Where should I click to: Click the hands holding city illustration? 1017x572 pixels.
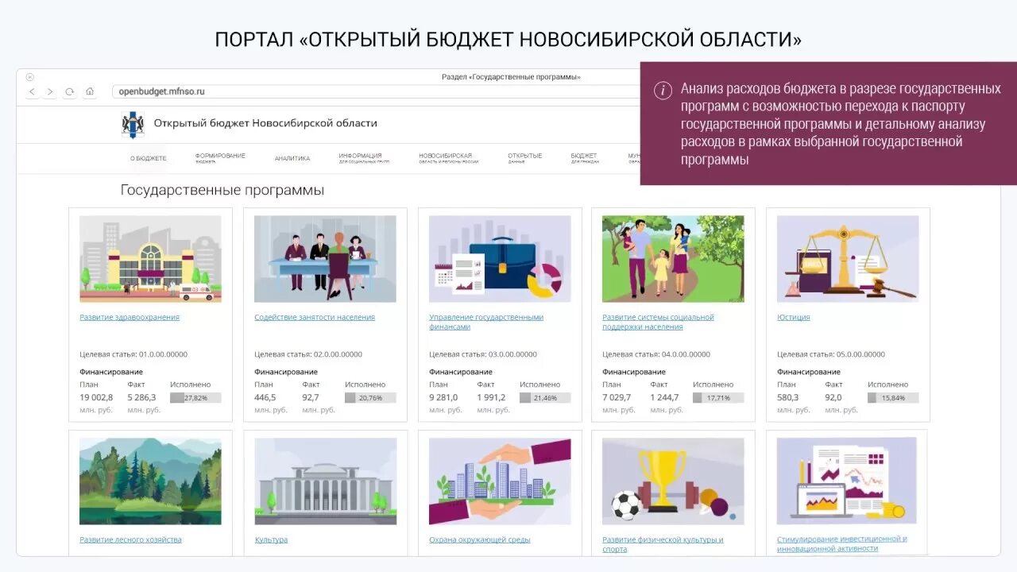click(500, 481)
